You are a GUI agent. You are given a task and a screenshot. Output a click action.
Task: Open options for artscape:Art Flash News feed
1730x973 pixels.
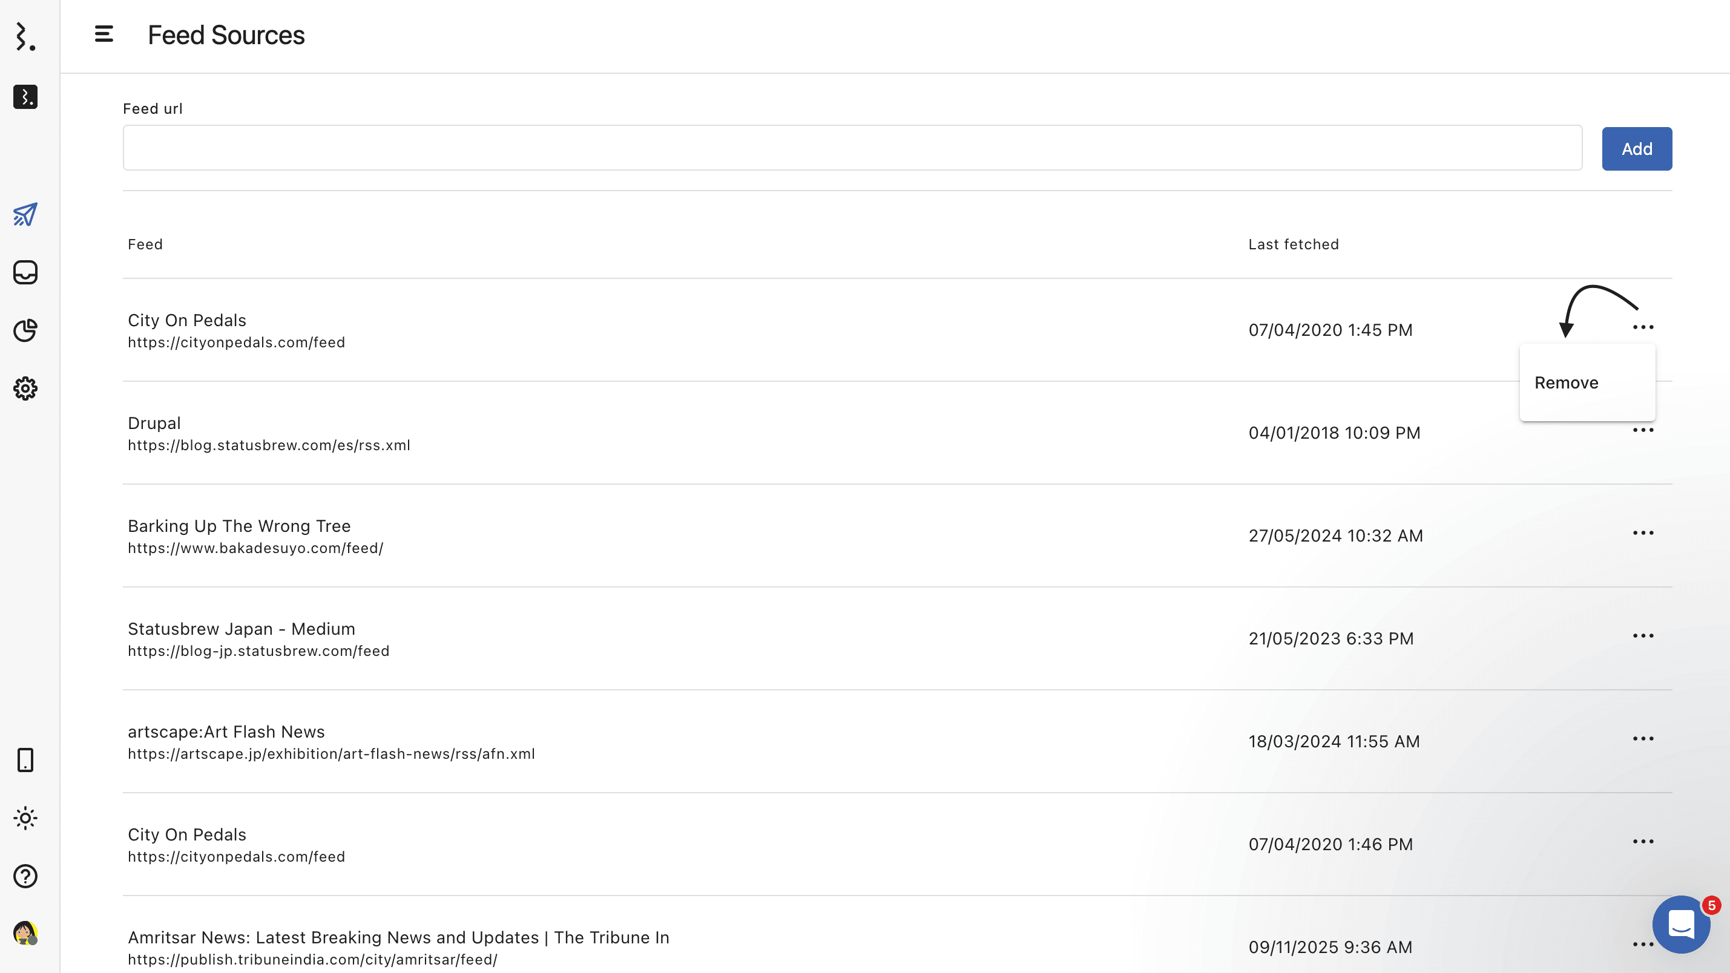pos(1643,739)
